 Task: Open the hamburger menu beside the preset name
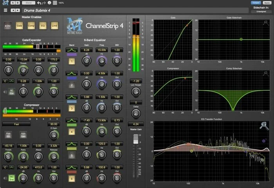5,10
